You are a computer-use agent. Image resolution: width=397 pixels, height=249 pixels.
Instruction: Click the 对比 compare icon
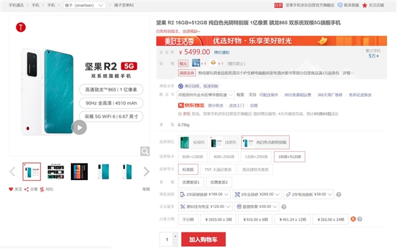(42, 189)
